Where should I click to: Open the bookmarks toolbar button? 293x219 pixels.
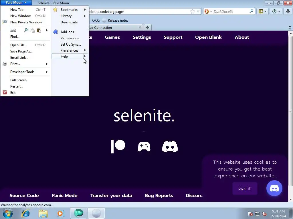[263, 11]
